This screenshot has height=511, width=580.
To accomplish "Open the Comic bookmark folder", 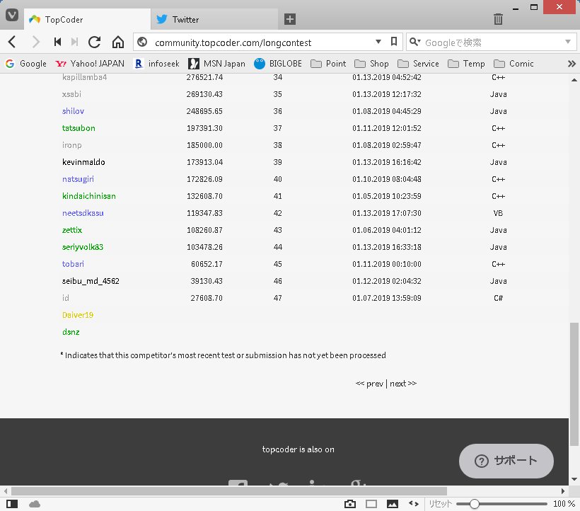I will click(x=514, y=64).
